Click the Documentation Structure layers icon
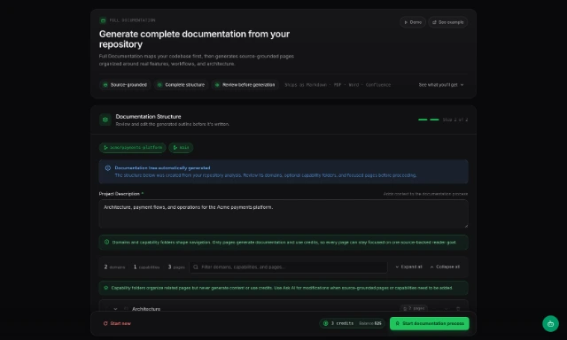This screenshot has height=340, width=567. [x=105, y=120]
